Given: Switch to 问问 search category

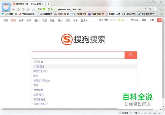Looking at the screenshot, I should coord(68,20).
